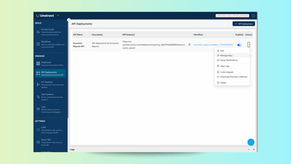Screen dimensions: 291x164
Task: Open Workflows from the sidebar icon
Action: pos(38,44)
